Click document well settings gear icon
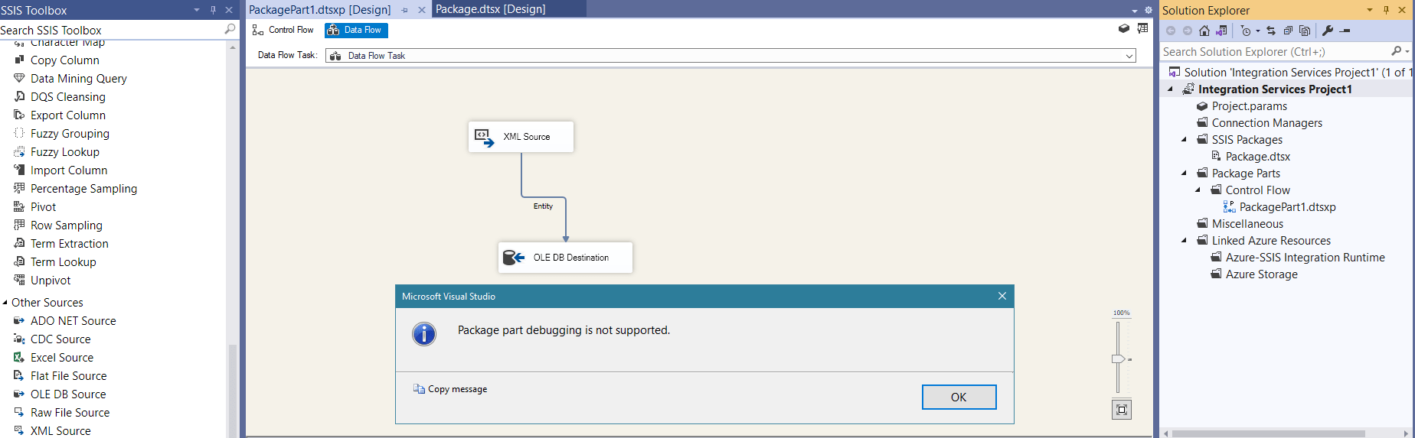1415x438 pixels. 1149,10
